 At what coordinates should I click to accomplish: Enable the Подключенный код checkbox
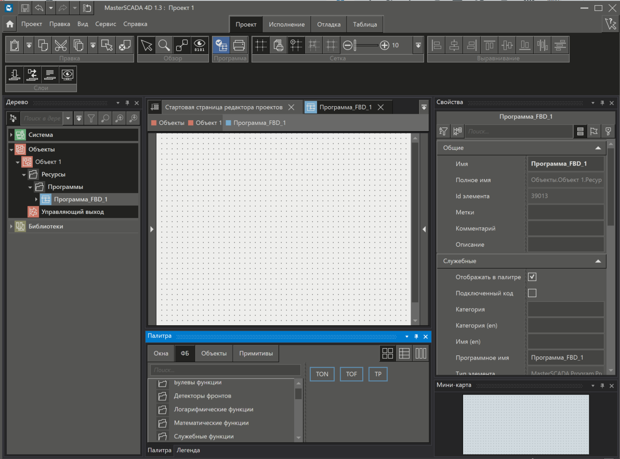(532, 293)
